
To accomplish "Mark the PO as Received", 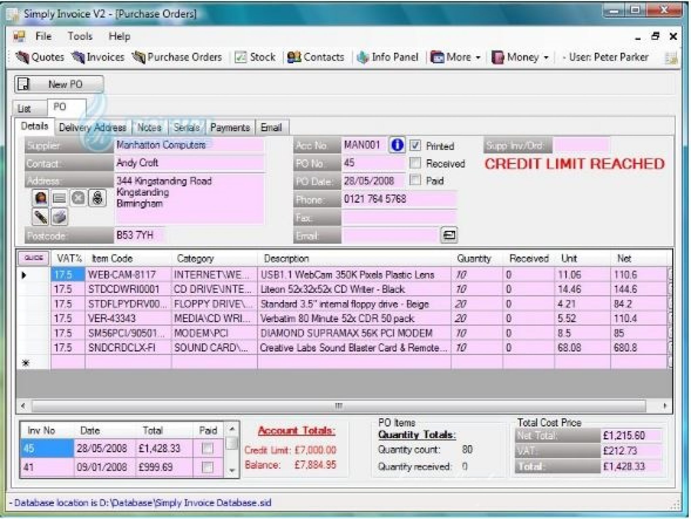I will 415,163.
